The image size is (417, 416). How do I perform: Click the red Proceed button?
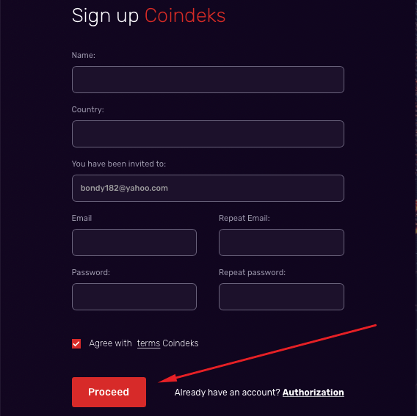tap(109, 392)
